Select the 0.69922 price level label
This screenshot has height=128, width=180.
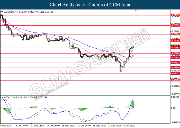click(175, 63)
